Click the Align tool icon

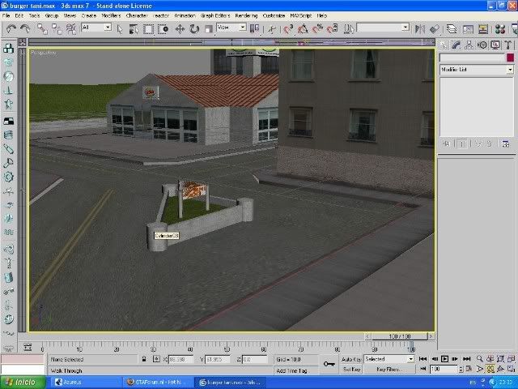pos(435,29)
